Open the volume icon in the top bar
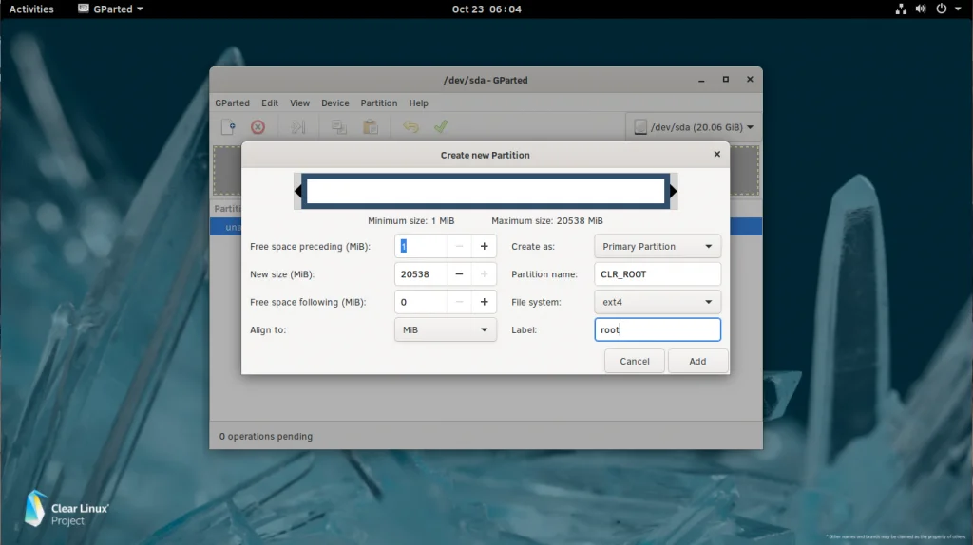The image size is (973, 545). [x=920, y=9]
